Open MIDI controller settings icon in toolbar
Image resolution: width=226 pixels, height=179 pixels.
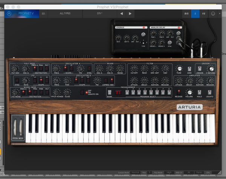[x=214, y=14]
